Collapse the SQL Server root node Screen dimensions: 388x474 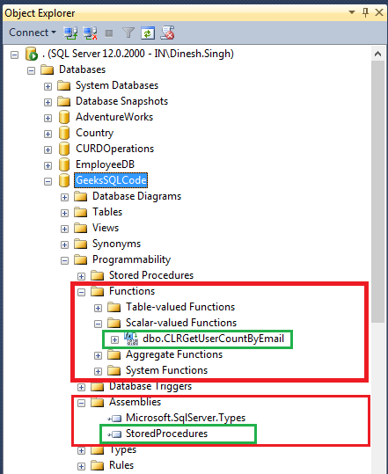tap(14, 55)
